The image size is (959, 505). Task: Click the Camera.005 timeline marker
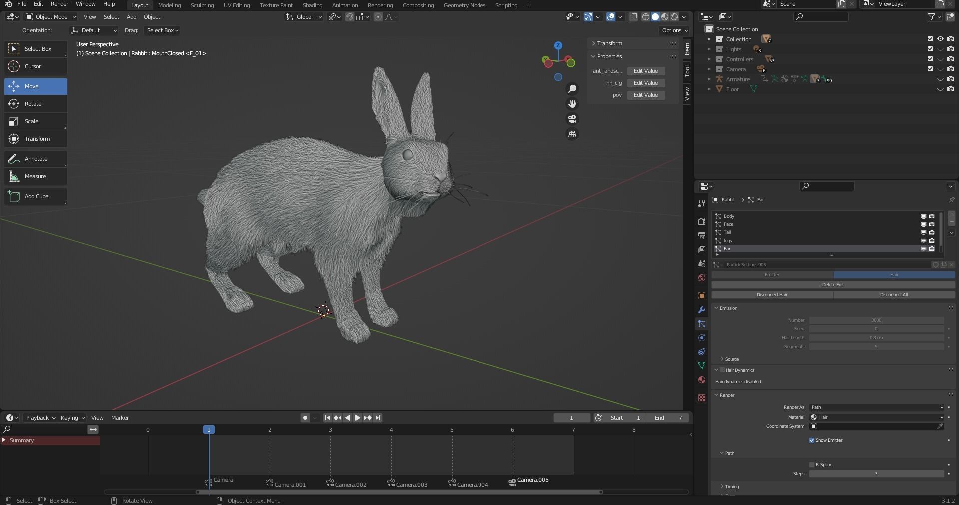(x=512, y=482)
